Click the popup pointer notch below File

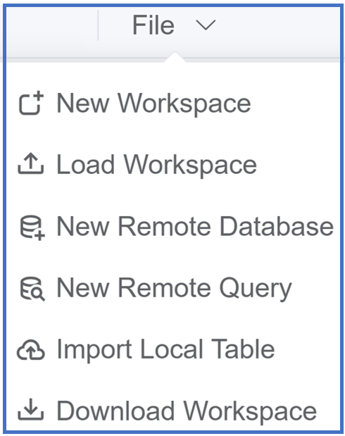pos(175,57)
